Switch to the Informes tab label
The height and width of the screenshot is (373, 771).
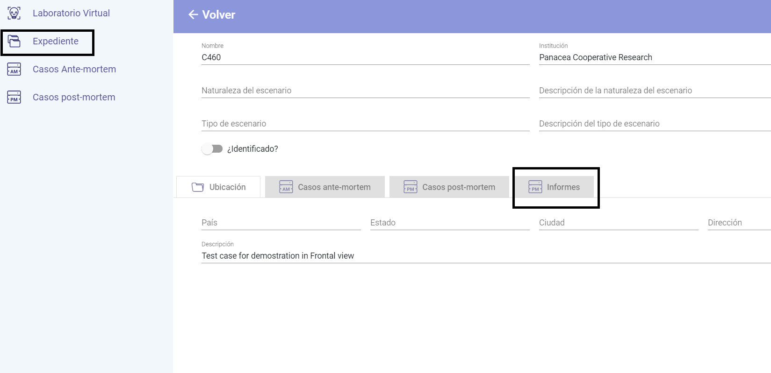pos(563,187)
